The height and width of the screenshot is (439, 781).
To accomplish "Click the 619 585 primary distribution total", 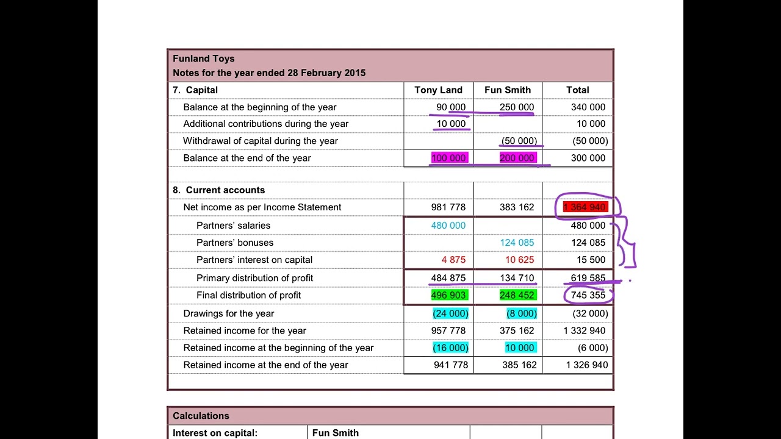I will point(588,278).
